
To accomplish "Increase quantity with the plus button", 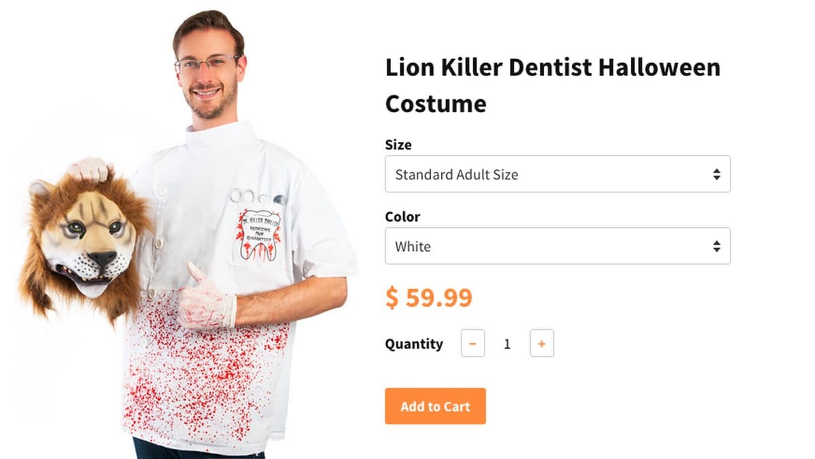I will click(x=542, y=343).
